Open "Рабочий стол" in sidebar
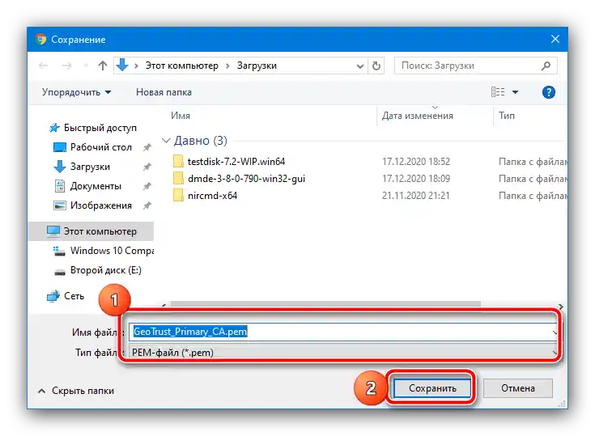Viewport: 595px width, 436px height. point(101,147)
